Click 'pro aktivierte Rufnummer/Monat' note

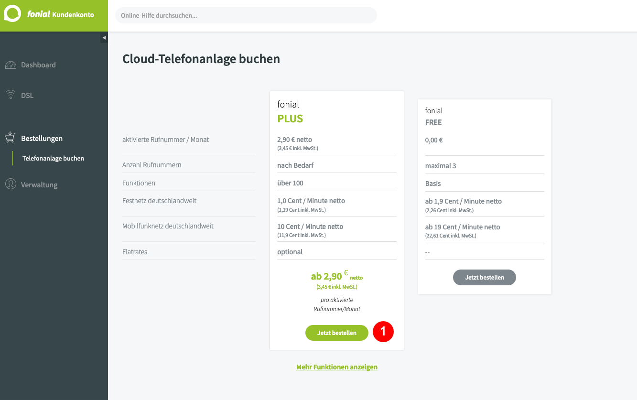click(337, 304)
